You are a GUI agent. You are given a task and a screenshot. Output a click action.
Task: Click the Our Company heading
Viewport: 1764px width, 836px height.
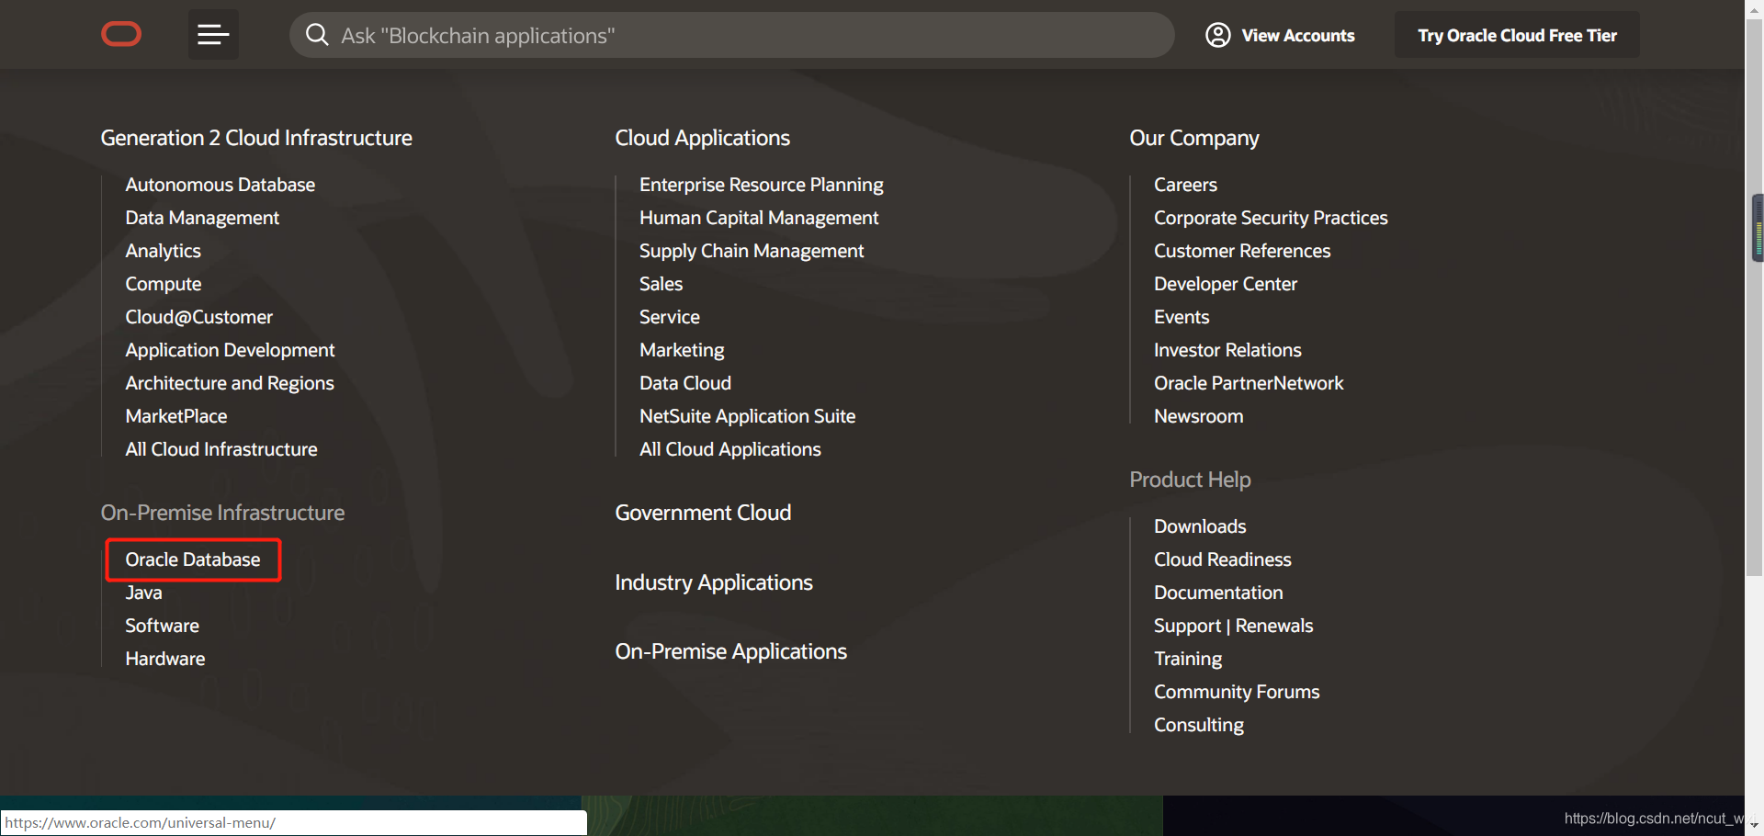point(1194,138)
